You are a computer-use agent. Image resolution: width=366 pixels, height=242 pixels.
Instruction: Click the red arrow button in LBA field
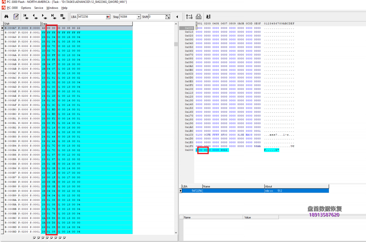tap(108, 17)
